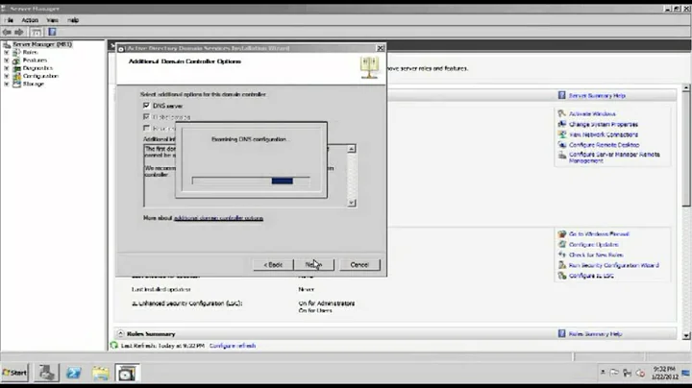
Task: Select the Roles icon in tree
Action: (16, 52)
